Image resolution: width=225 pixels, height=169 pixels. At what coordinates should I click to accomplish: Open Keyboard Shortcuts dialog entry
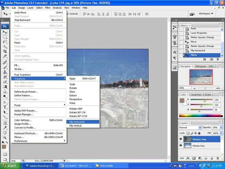38,133
